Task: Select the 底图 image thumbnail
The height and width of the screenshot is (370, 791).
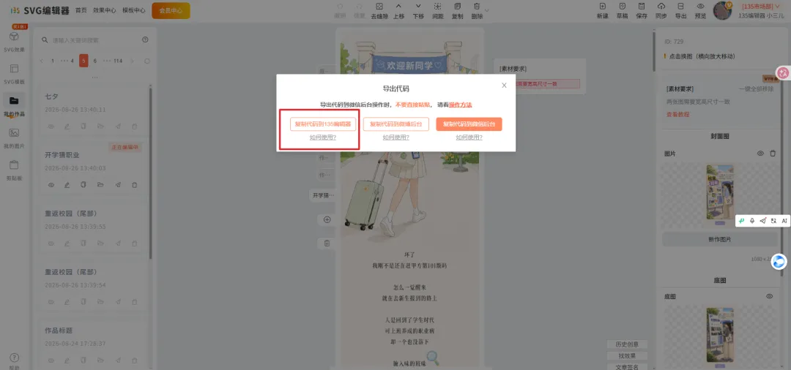Action: 720,335
